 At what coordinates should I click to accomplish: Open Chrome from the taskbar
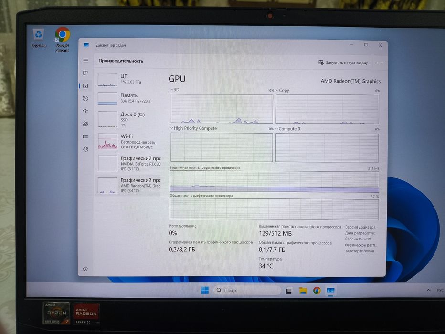click(317, 290)
